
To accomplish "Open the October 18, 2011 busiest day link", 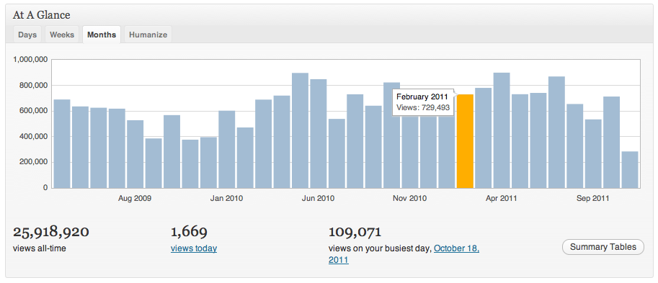I will 404,254.
